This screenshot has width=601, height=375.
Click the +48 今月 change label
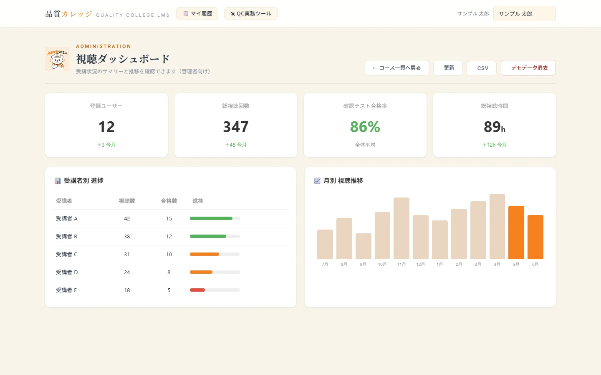pos(236,145)
